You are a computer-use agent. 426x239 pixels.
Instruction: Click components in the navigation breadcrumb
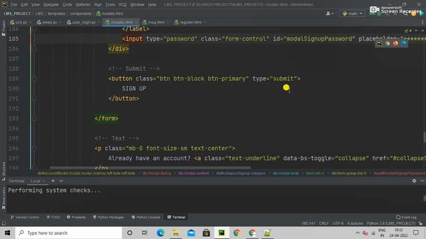(x=81, y=13)
